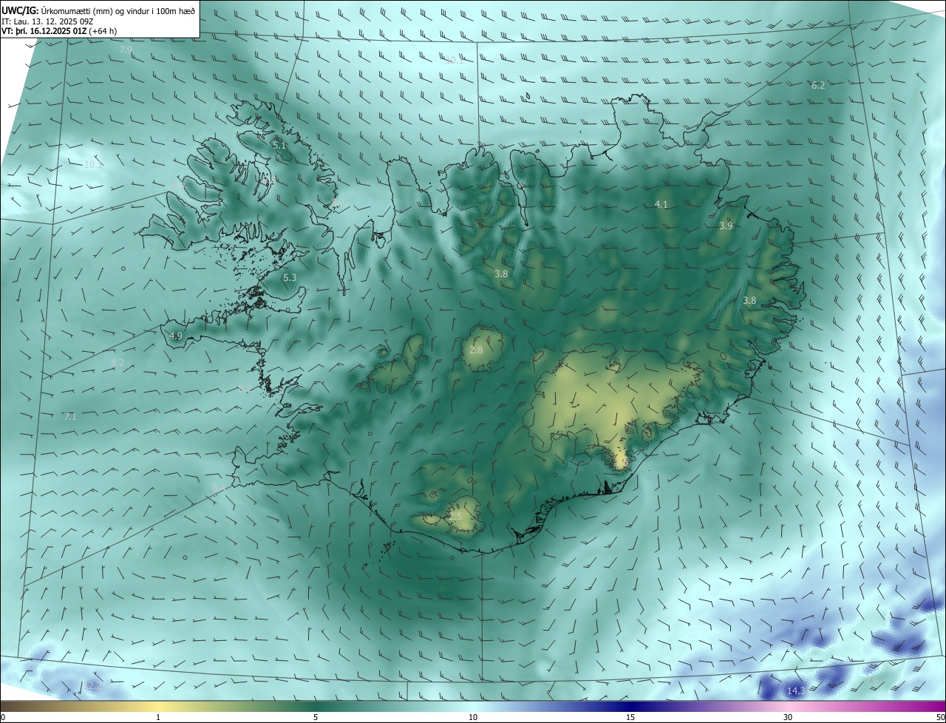
Task: Select the 5 tick on the color scale
Action: pos(316,717)
